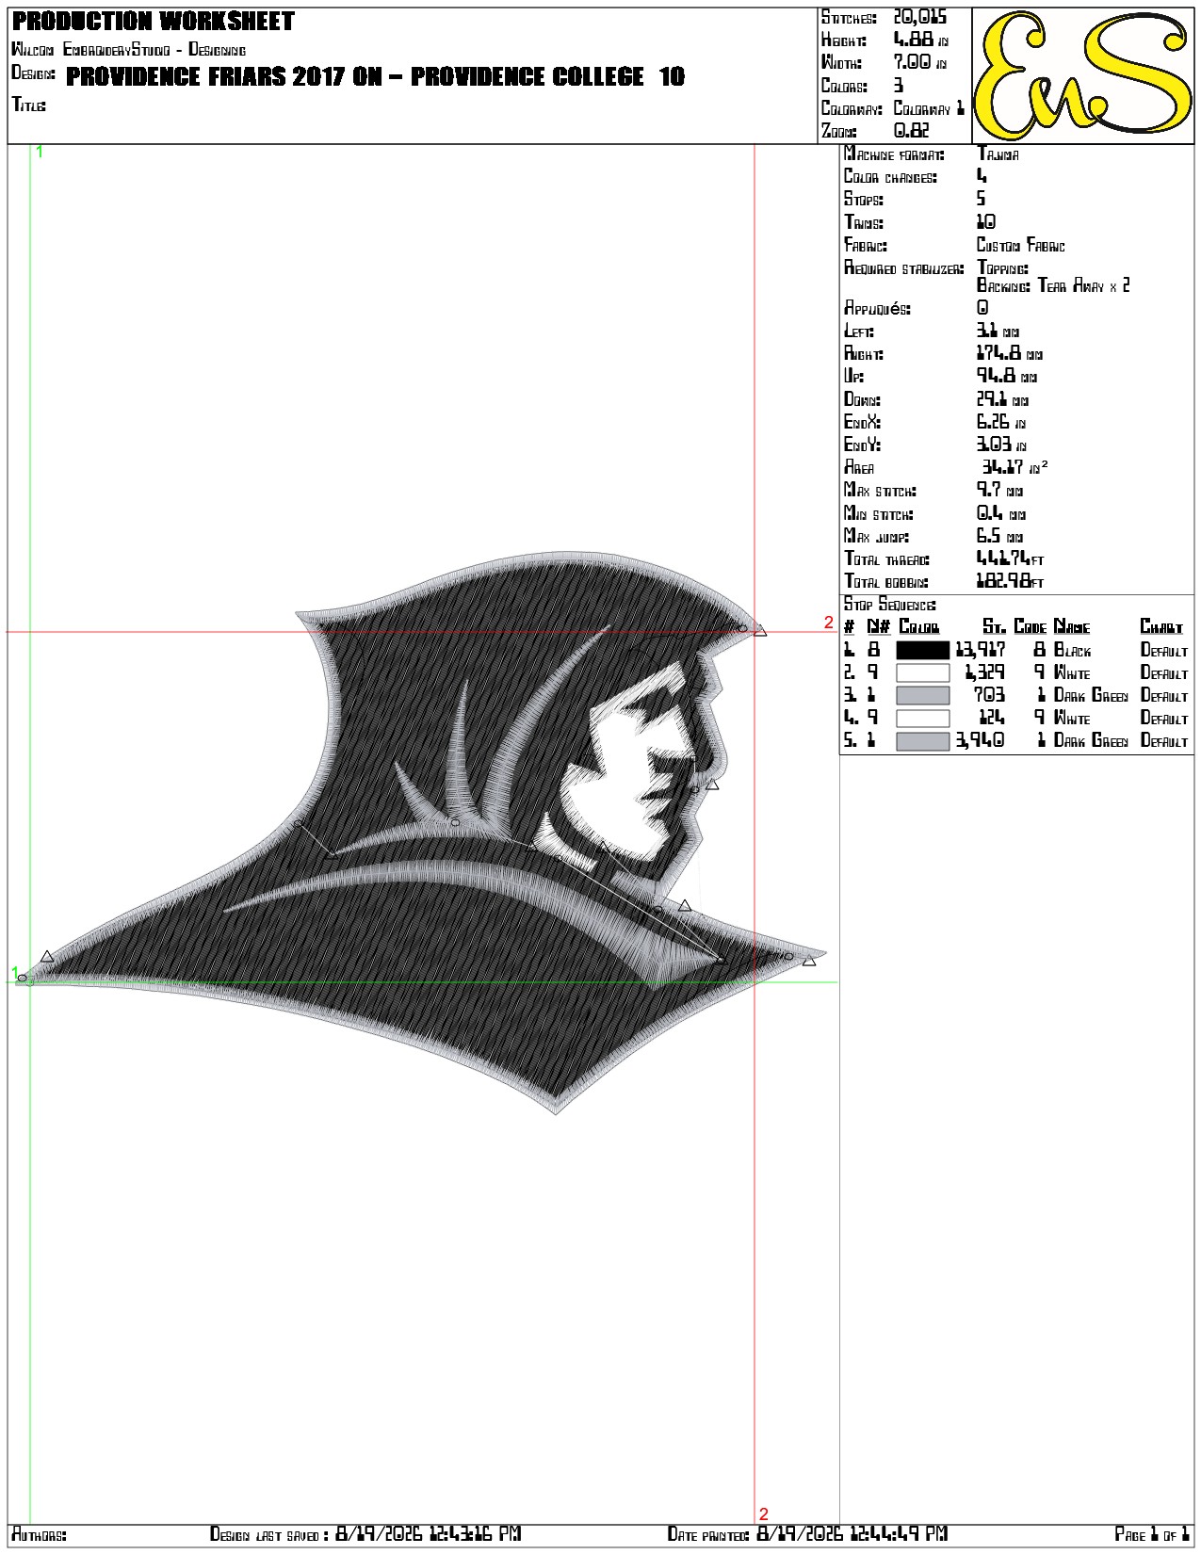Click the EndX value '6.26 in'
This screenshot has height=1554, width=1201.
click(x=1001, y=422)
